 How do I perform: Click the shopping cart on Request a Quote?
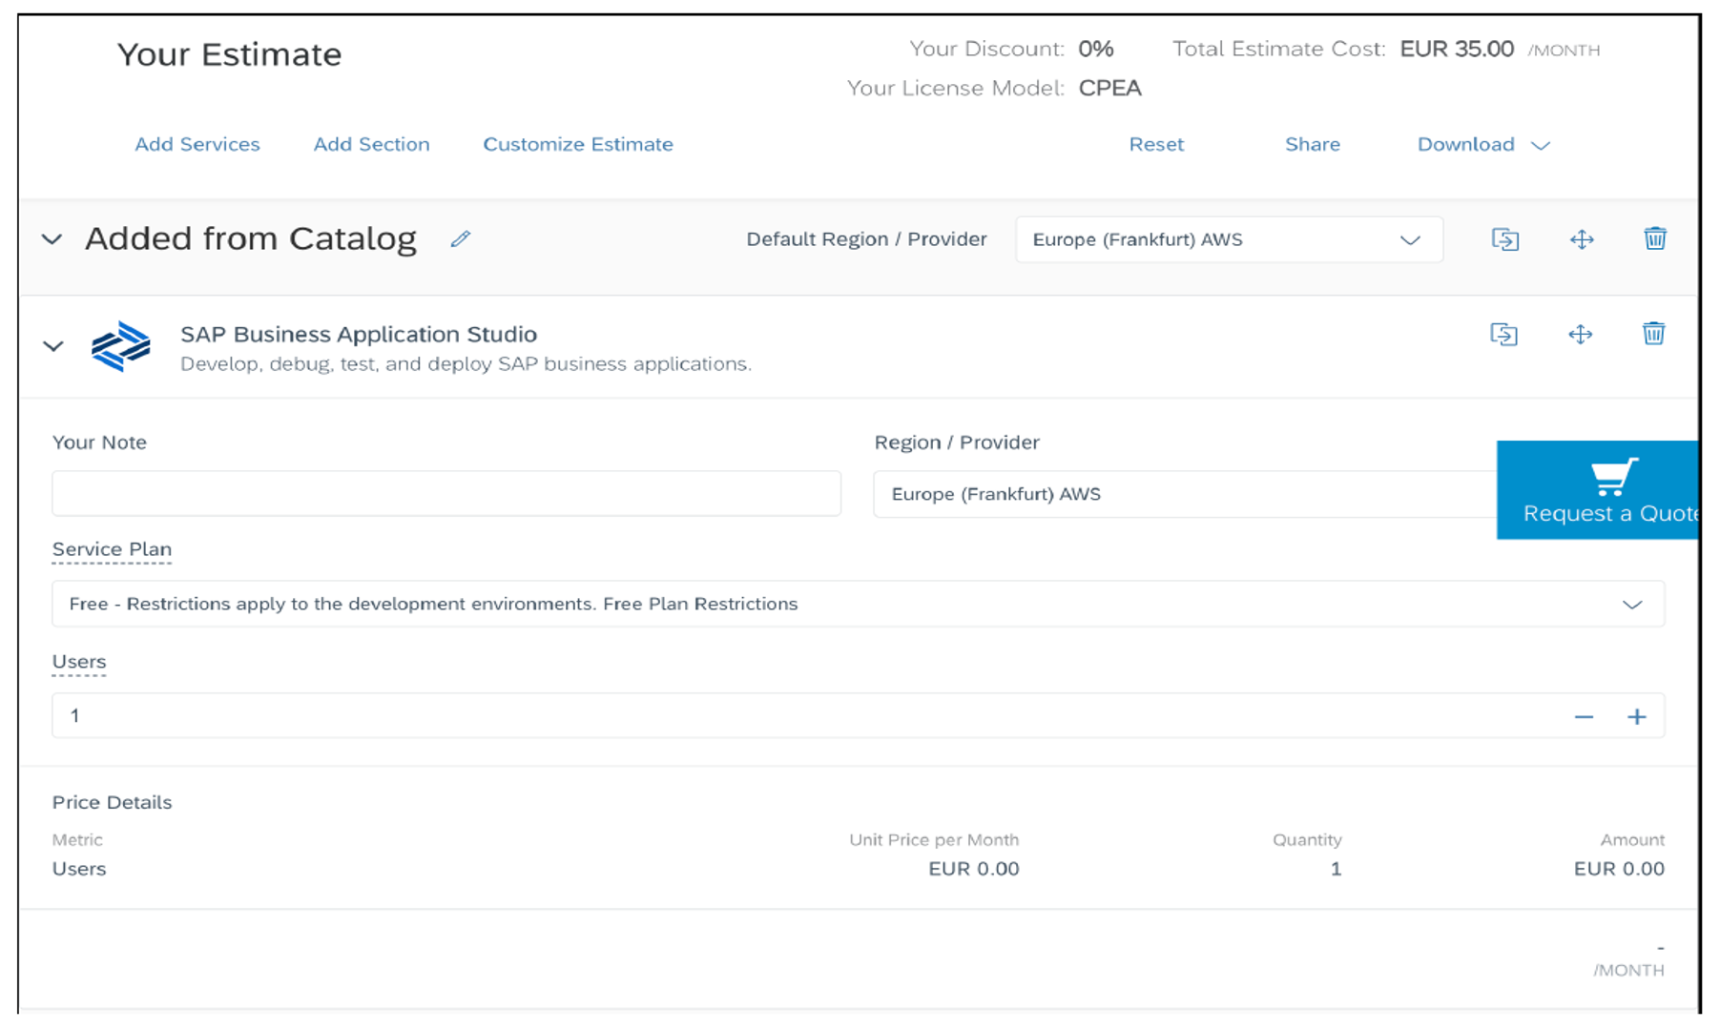(1612, 477)
